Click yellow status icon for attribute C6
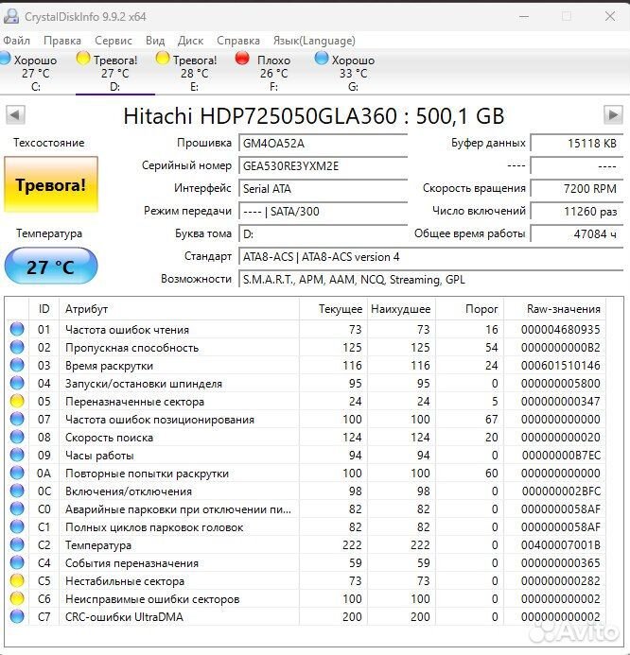This screenshot has height=655, width=630. coord(17,598)
